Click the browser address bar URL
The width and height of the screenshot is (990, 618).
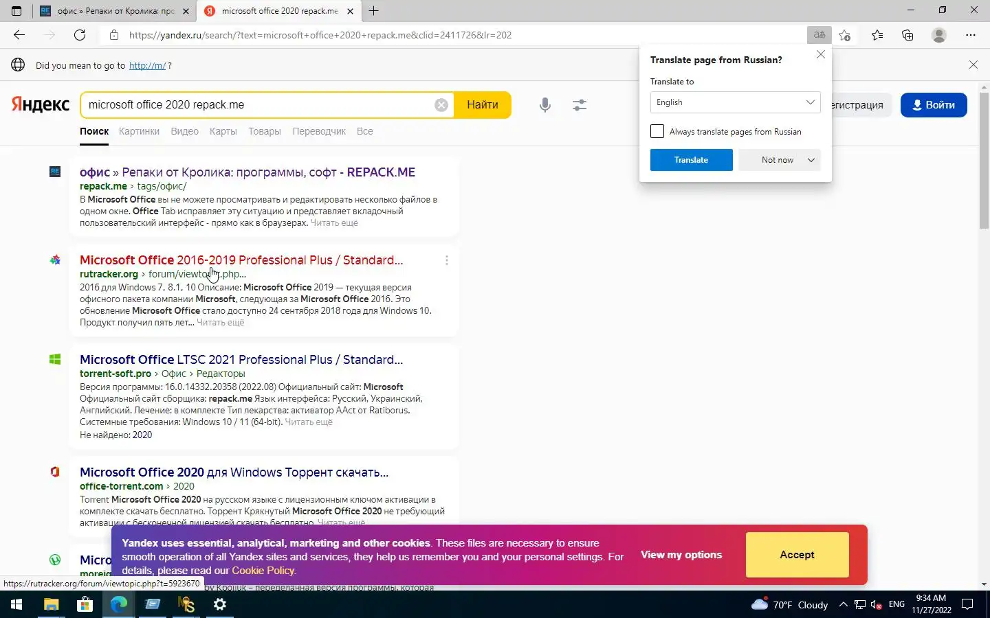320,35
